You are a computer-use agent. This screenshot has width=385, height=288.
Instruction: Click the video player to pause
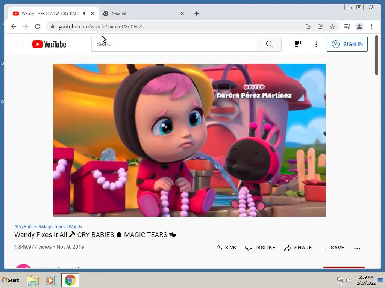(189, 140)
